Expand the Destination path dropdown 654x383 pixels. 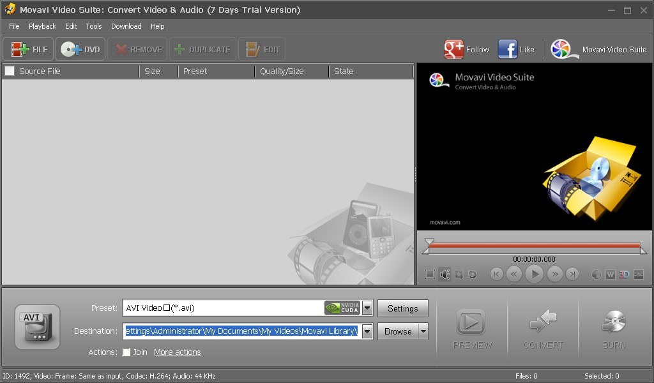pos(367,331)
